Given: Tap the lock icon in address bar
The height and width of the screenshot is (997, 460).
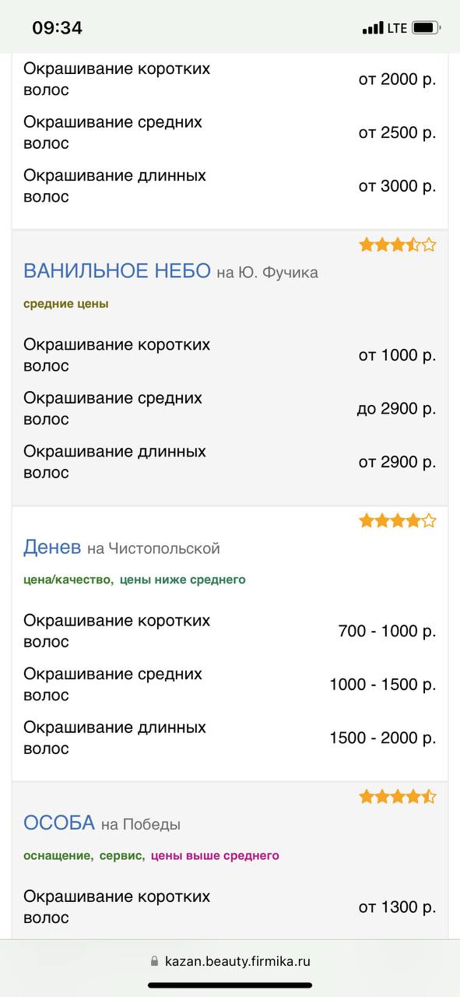Looking at the screenshot, I should 154,961.
